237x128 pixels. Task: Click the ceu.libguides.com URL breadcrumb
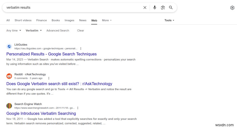click(x=46, y=48)
